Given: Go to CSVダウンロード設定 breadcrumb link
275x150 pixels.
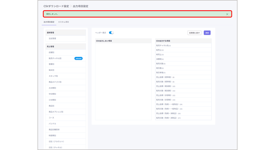Looking at the screenshot, I should (x=56, y=6).
